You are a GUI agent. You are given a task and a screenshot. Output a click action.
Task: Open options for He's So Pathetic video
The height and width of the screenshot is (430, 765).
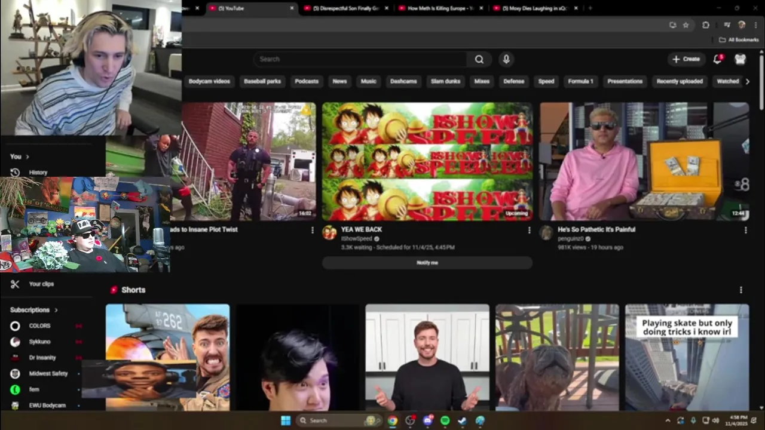pyautogui.click(x=745, y=230)
